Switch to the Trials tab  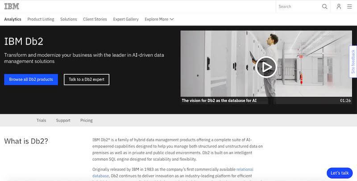(x=41, y=120)
